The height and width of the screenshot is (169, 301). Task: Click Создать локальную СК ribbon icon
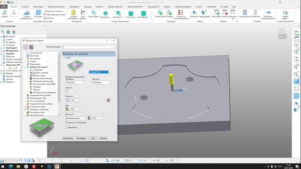[27, 15]
